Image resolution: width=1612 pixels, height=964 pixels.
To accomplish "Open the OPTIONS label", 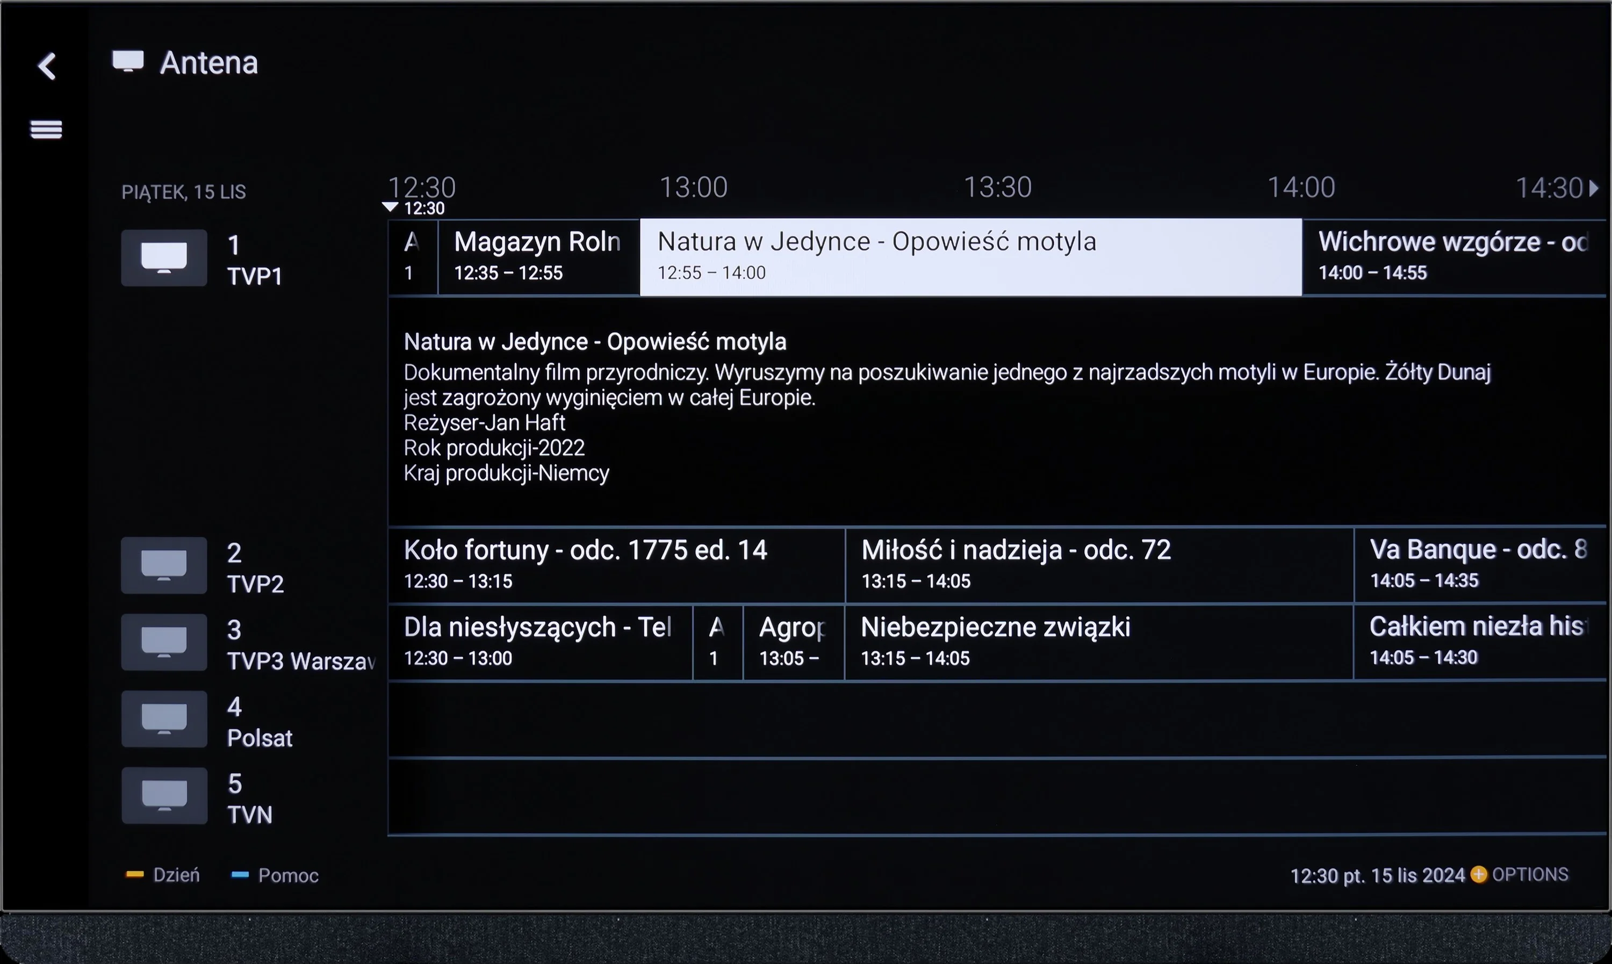I will point(1530,874).
